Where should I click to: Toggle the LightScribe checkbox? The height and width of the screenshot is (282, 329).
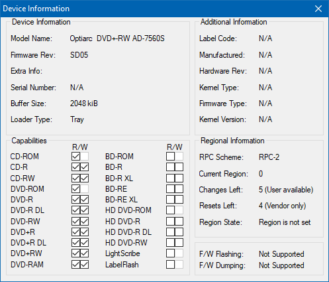pyautogui.click(x=170, y=253)
